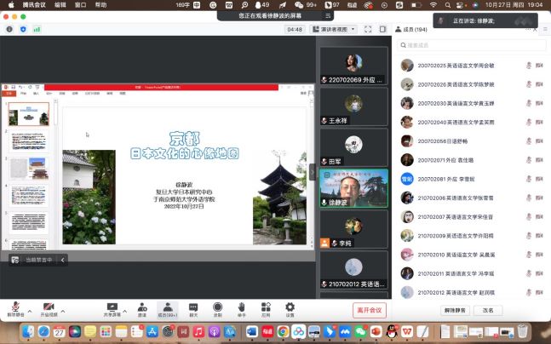
Task: Click the 离开会议 leave meeting button
Action: click(370, 311)
